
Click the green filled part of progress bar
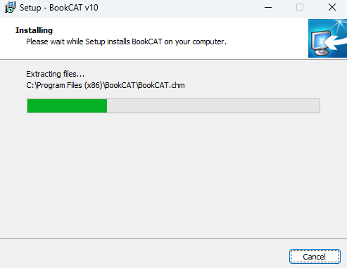point(67,106)
